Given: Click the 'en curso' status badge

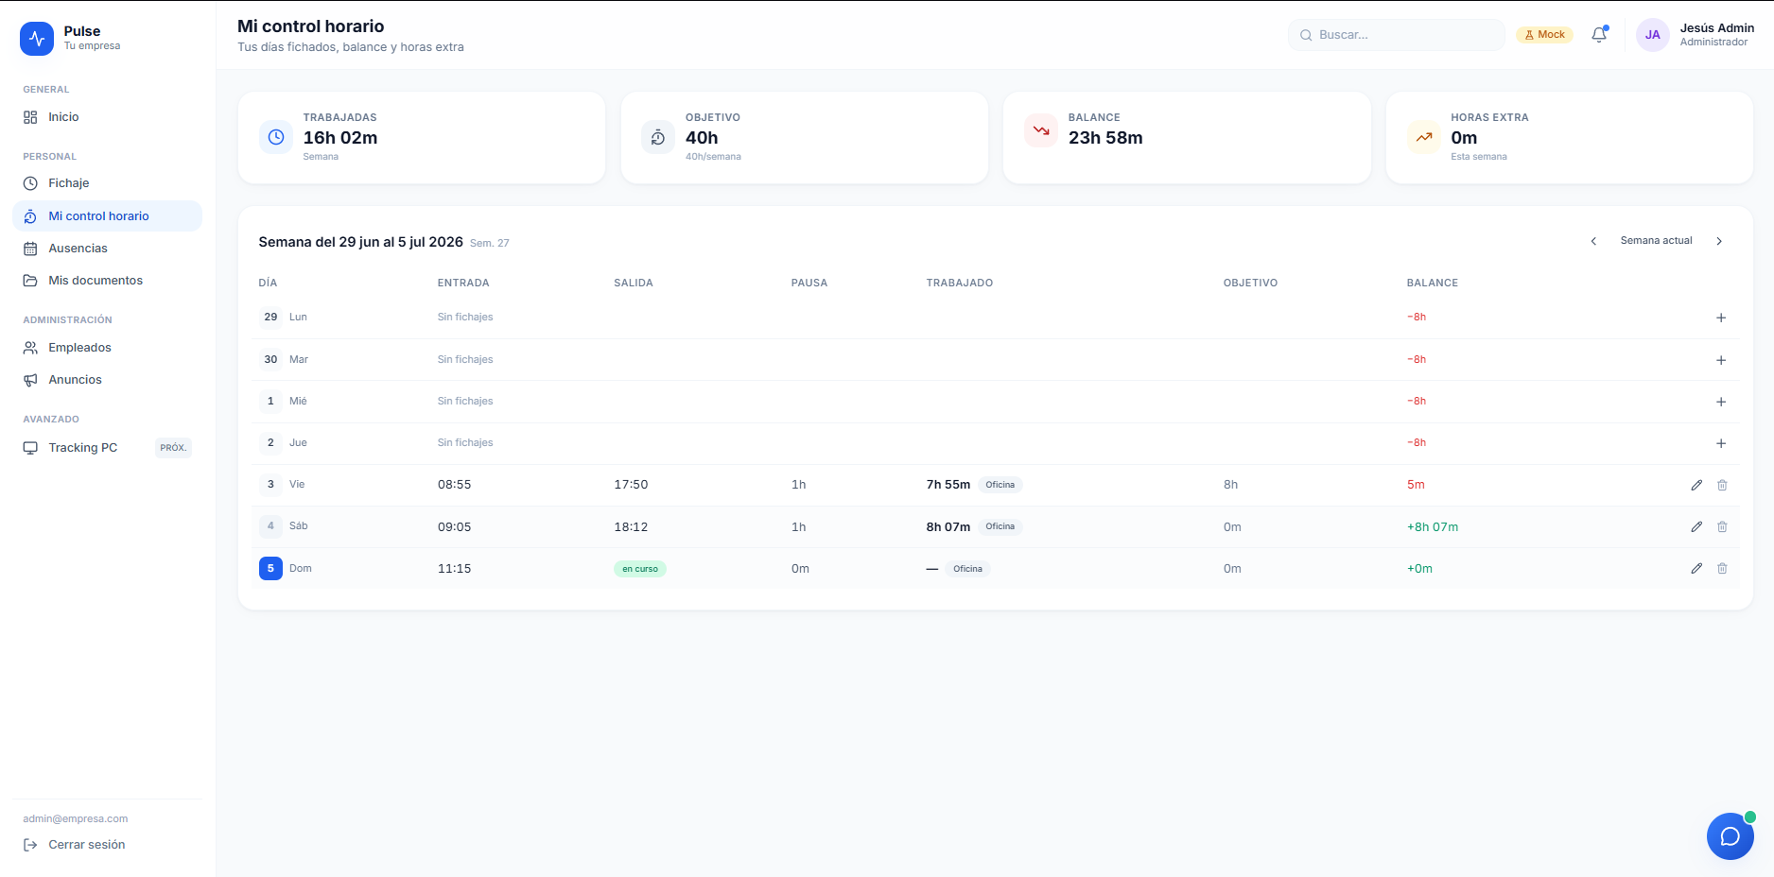Looking at the screenshot, I should click(640, 569).
